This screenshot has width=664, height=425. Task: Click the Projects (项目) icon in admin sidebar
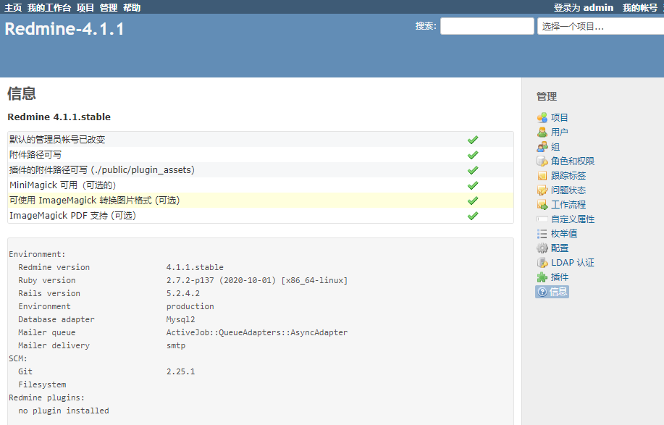click(x=542, y=117)
